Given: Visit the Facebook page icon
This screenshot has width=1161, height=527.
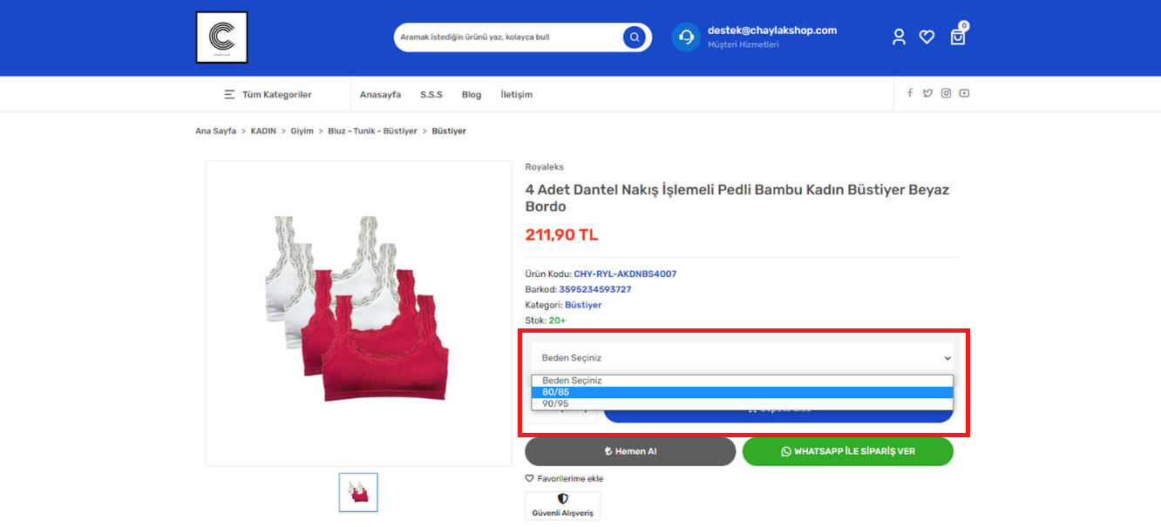Looking at the screenshot, I should [x=910, y=93].
